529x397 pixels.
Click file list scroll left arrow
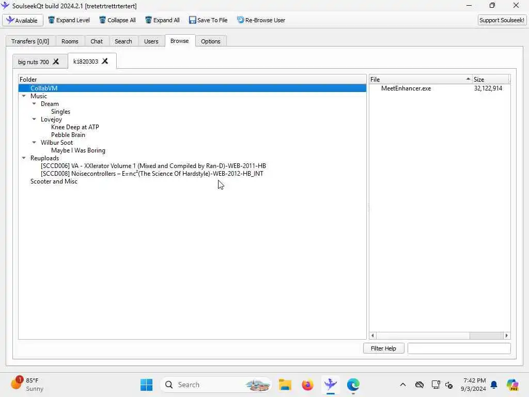tap(373, 335)
